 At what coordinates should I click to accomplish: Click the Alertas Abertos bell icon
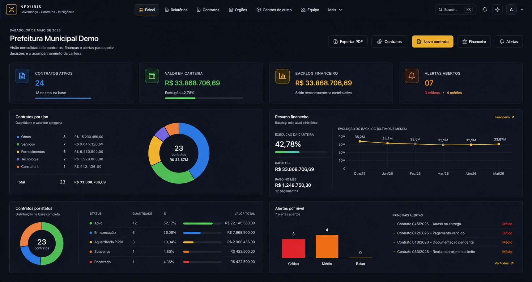[x=412, y=76]
